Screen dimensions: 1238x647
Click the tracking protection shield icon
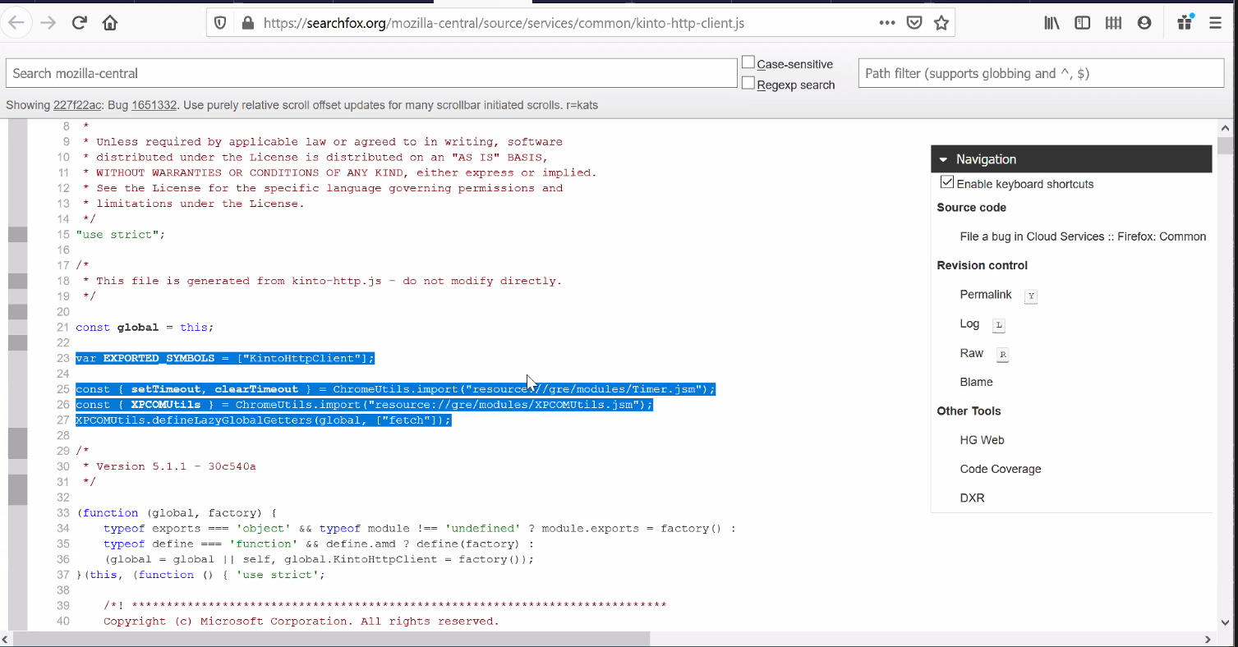220,23
